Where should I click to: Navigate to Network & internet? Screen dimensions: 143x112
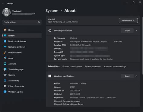pos(22,47)
